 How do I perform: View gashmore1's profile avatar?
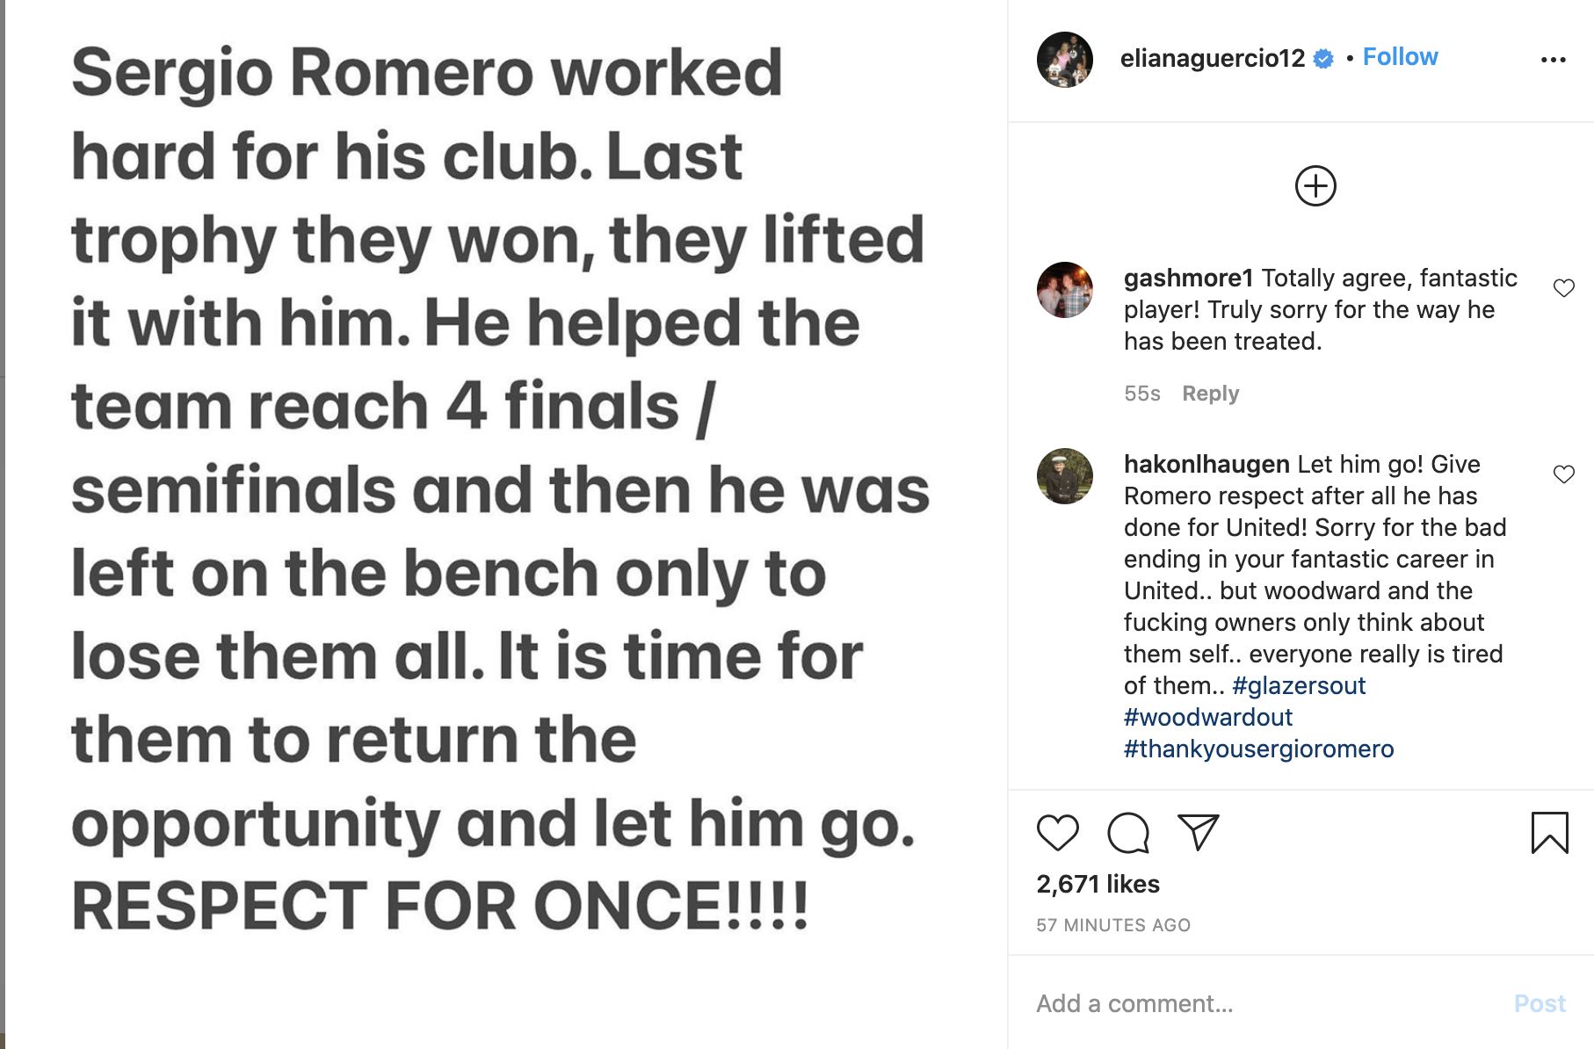1065,289
